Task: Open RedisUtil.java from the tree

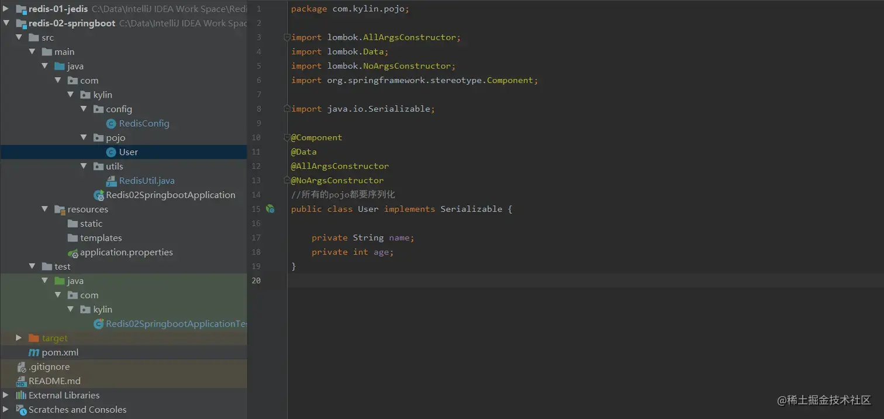Action: (147, 181)
